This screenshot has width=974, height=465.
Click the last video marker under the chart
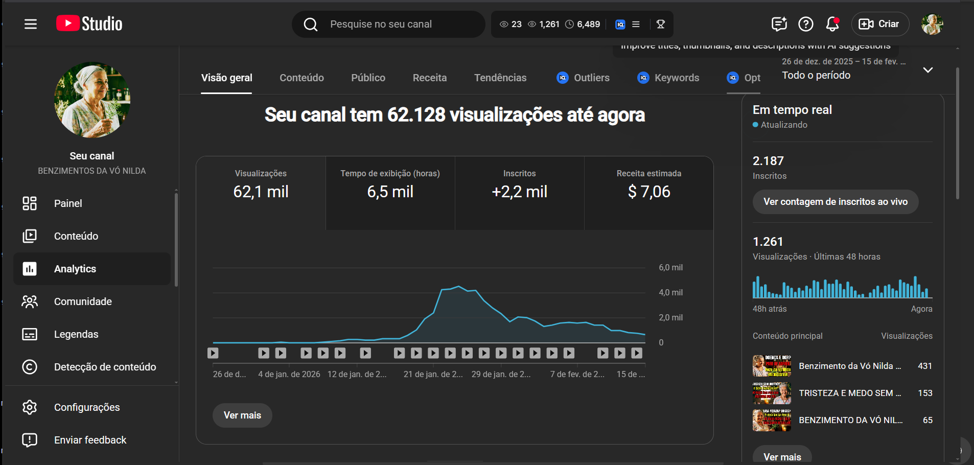(637, 353)
